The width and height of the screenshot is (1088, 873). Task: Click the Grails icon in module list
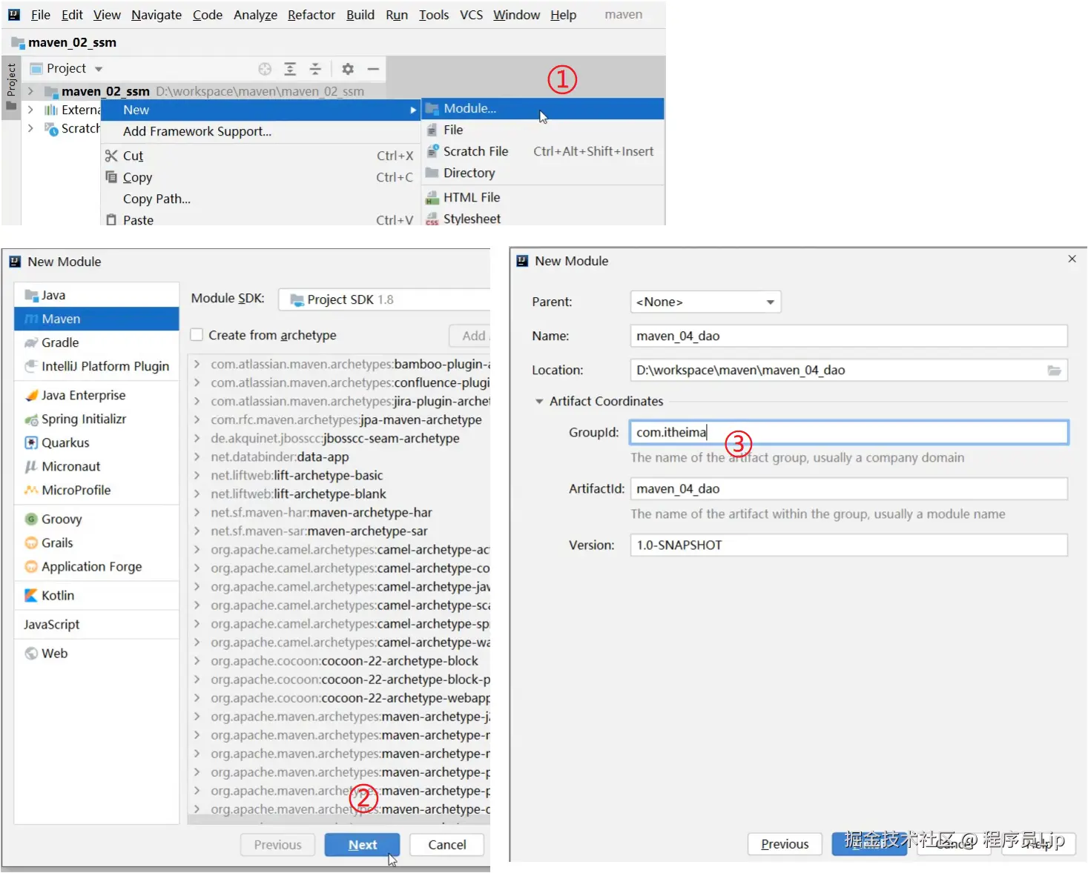tap(31, 543)
